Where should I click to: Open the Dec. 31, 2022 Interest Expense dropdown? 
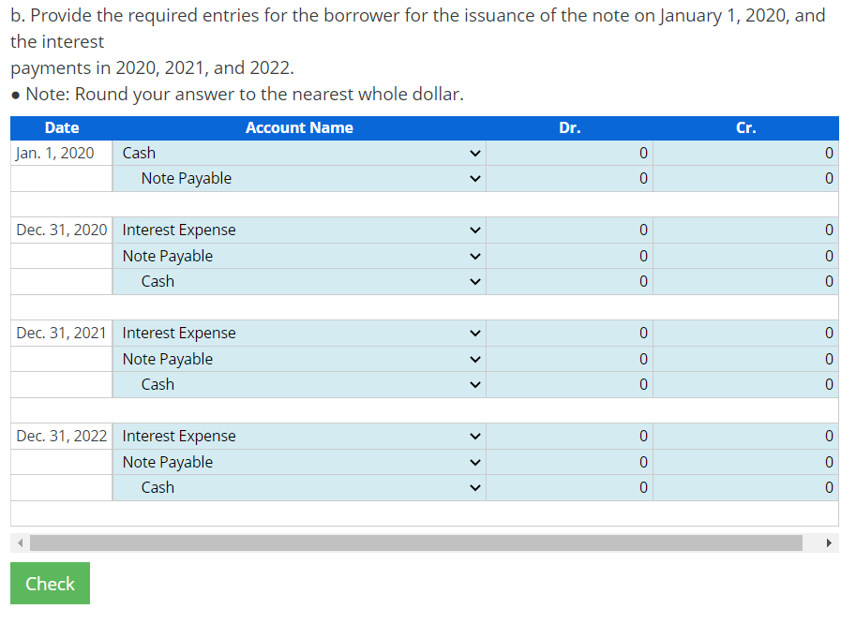299,437
